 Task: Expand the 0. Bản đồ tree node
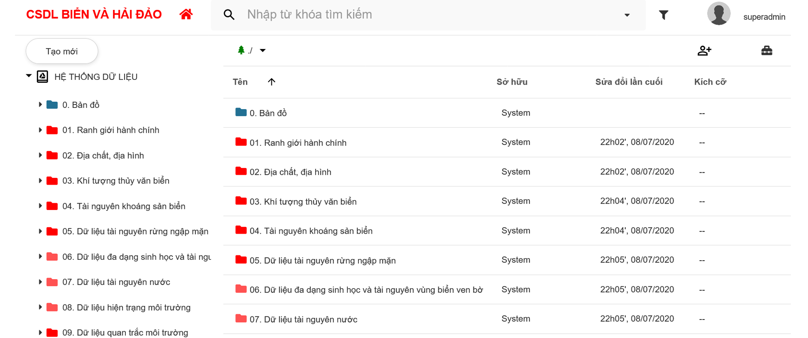click(x=40, y=104)
